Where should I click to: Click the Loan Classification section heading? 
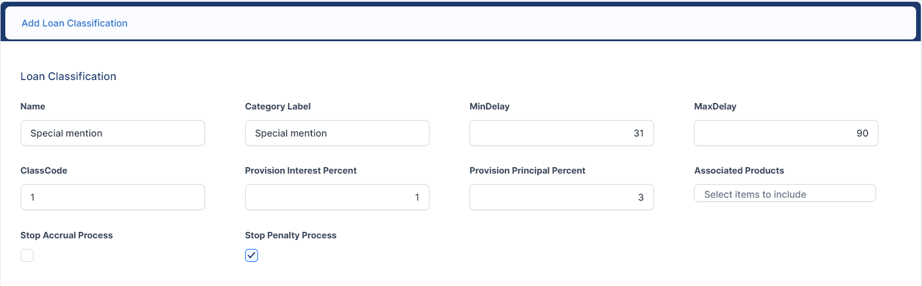pyautogui.click(x=68, y=77)
